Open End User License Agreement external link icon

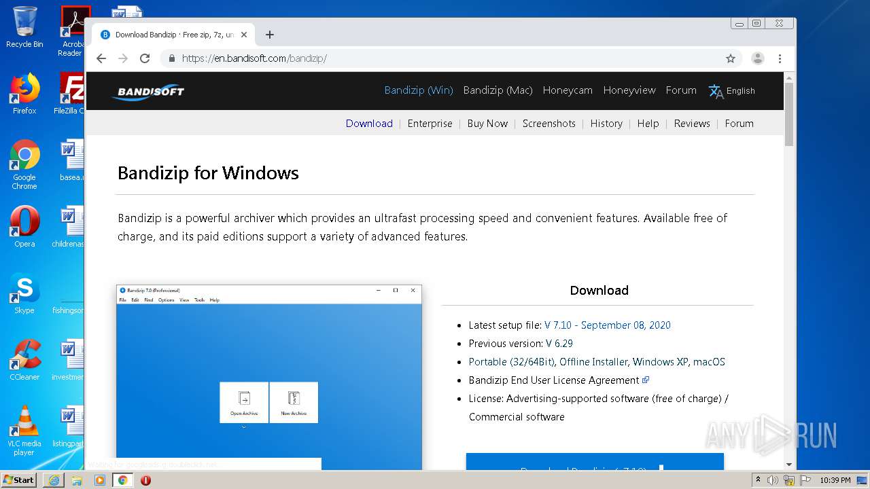[x=646, y=380]
